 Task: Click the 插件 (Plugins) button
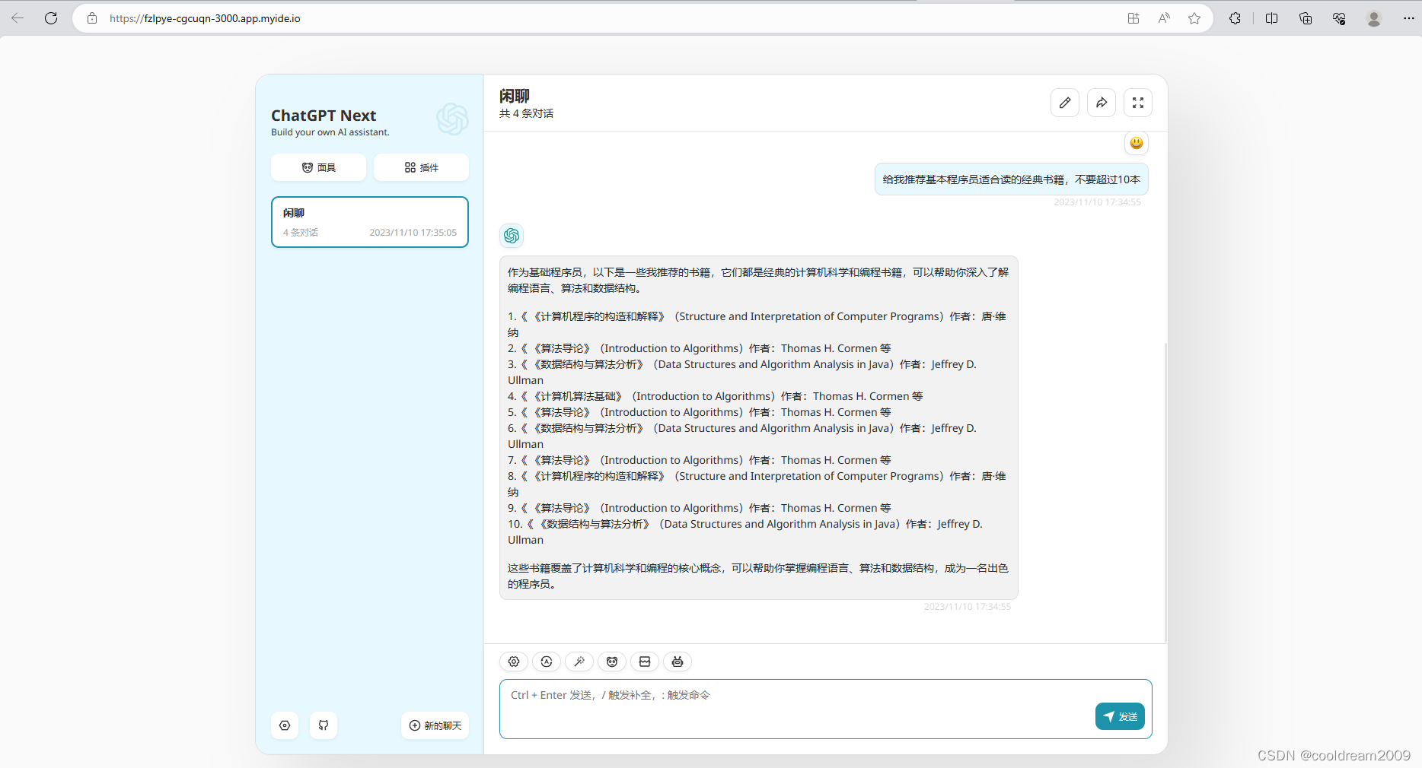point(421,167)
